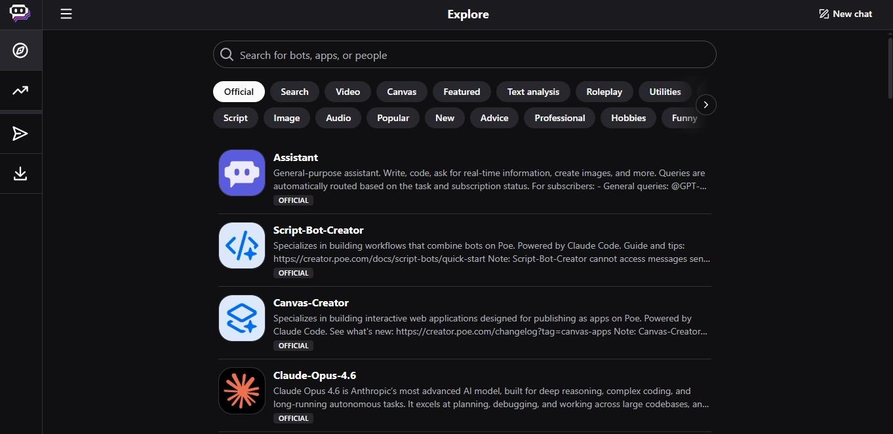Click OFFICIAL badge under Script-Bot-Creator

[x=293, y=273]
